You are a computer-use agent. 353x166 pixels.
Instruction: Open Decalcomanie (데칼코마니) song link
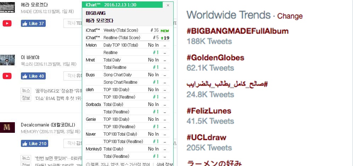coord(49,125)
